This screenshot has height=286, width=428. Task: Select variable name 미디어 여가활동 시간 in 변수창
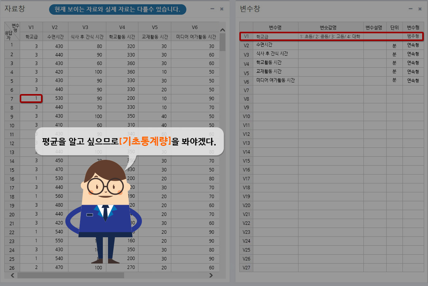point(275,80)
